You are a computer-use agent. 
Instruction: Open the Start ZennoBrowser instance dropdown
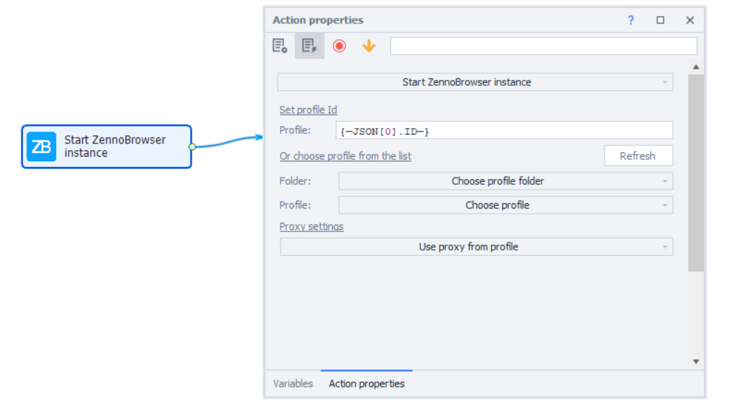click(475, 82)
